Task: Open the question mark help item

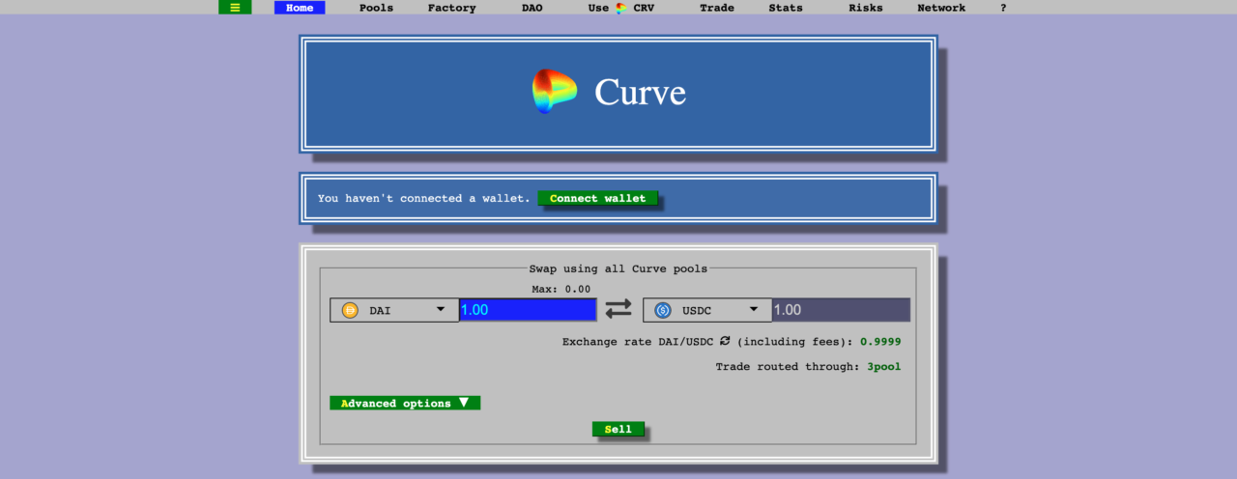Action: 1003,8
